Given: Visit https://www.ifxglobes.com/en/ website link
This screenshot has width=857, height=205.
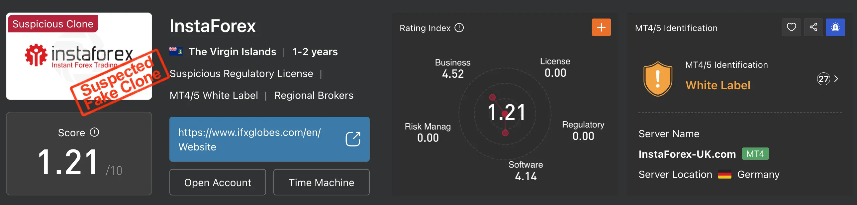Looking at the screenshot, I should (x=269, y=139).
